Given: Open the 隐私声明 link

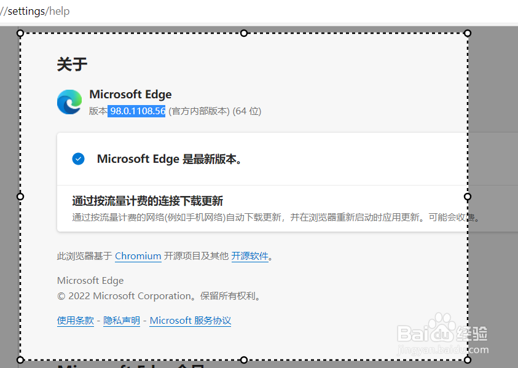Looking at the screenshot, I should pos(122,321).
